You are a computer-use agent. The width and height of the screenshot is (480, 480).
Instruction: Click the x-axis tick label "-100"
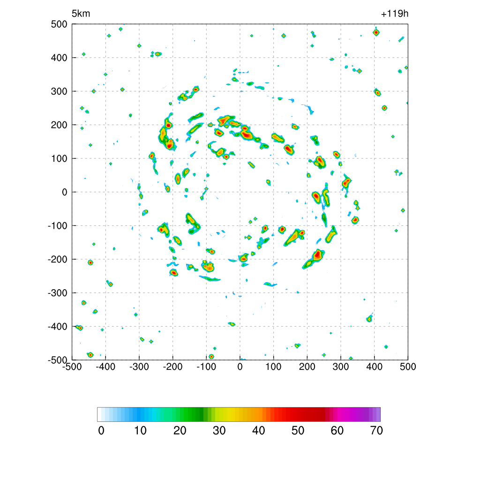click(206, 367)
